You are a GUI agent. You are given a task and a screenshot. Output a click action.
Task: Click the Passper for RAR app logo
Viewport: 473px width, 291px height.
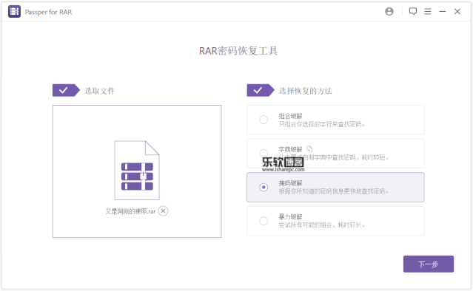(14, 11)
